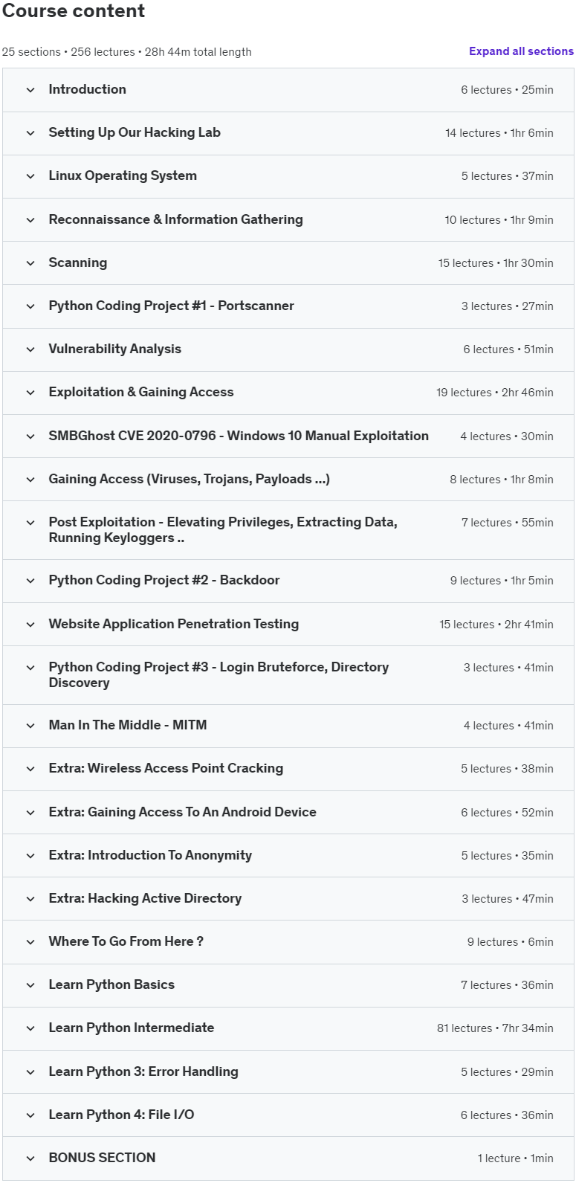Select Learn Python Intermediate title
Viewport: 576px width, 1183px height.
coord(131,1028)
